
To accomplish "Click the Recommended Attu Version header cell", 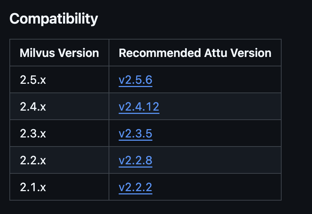I will [195, 53].
